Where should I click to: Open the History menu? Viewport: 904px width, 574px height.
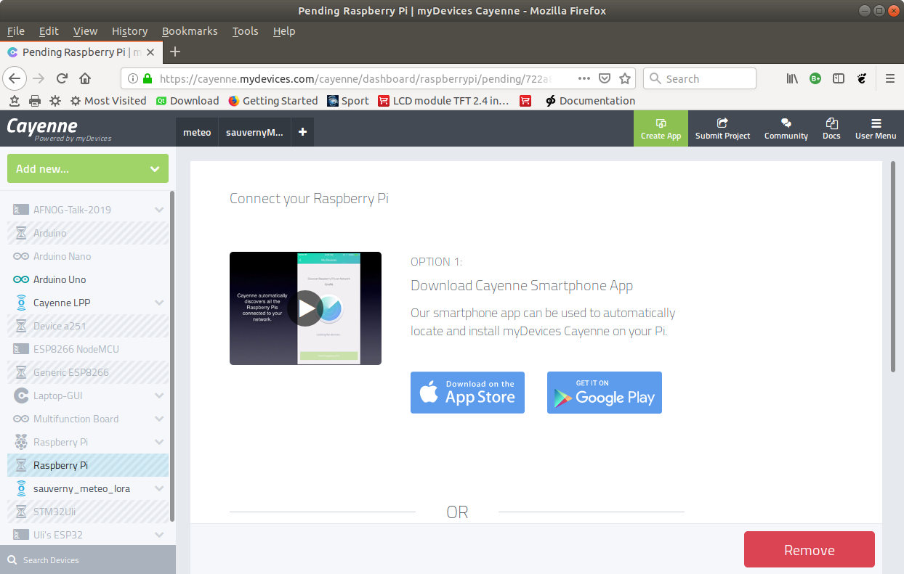pyautogui.click(x=129, y=31)
